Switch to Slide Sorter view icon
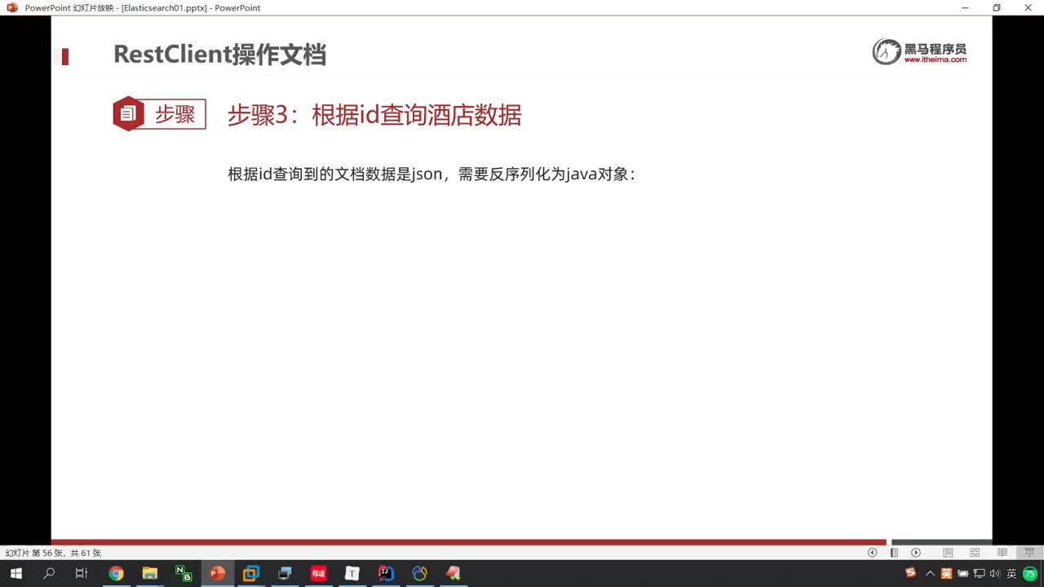1044x587 pixels. (975, 553)
